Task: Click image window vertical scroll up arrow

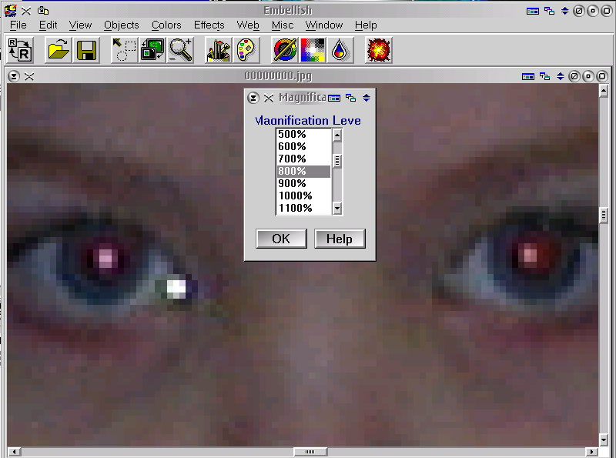Action: tap(604, 92)
